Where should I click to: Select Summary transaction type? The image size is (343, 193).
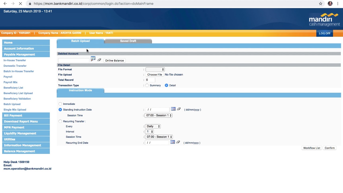147,85
